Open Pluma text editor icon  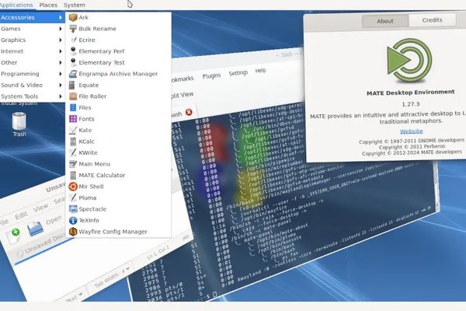pos(73,198)
